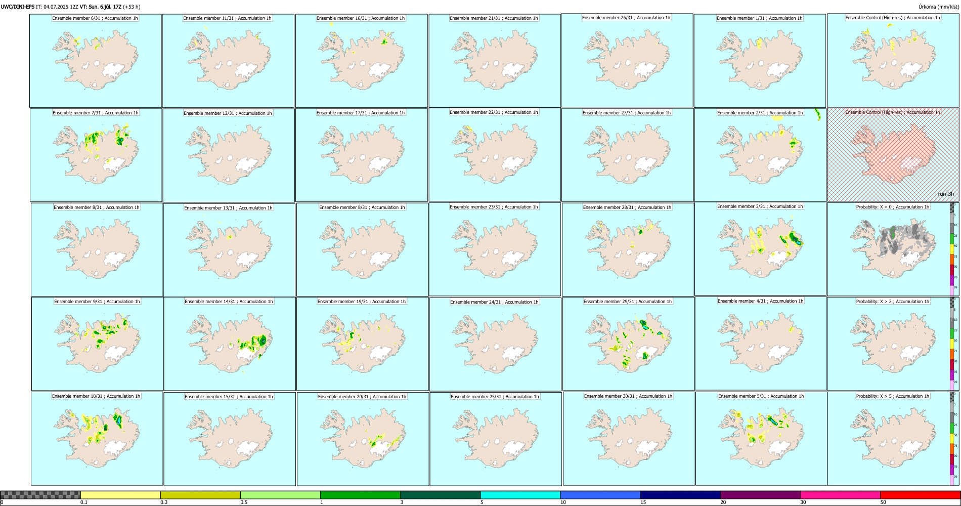961x506 pixels.
Task: Click the 'run-3h' label
Action: [946, 194]
